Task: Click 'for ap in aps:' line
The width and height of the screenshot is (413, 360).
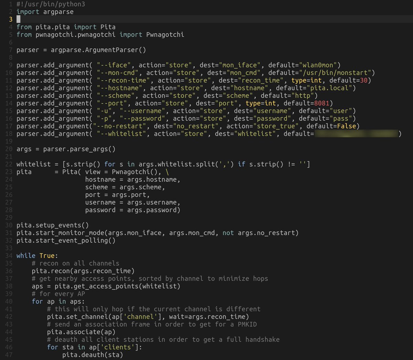Action: tap(58, 301)
